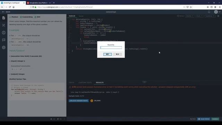Open a new browser tab with plus
Image resolution: width=222 pixels, height=125 pixels.
click(x=54, y=3)
